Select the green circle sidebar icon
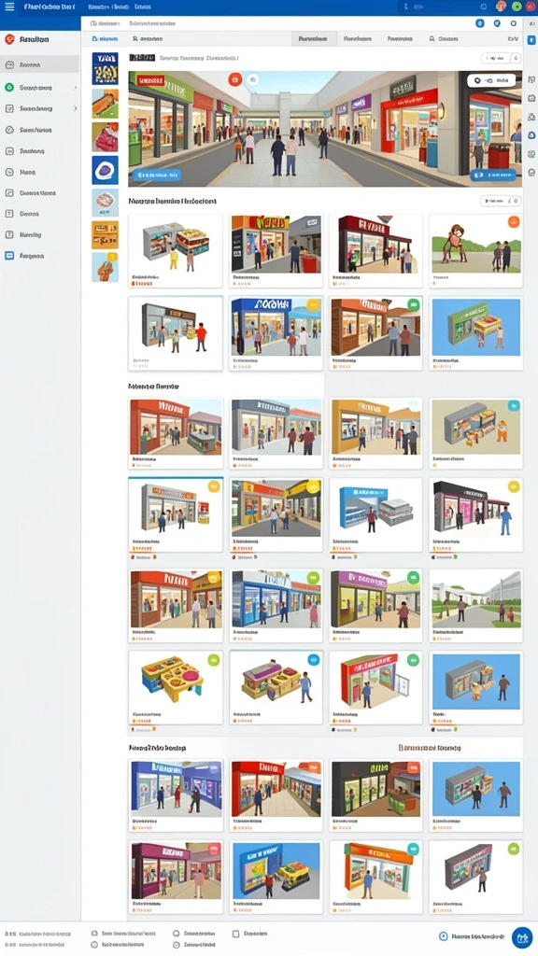538x956 pixels. click(x=9, y=87)
